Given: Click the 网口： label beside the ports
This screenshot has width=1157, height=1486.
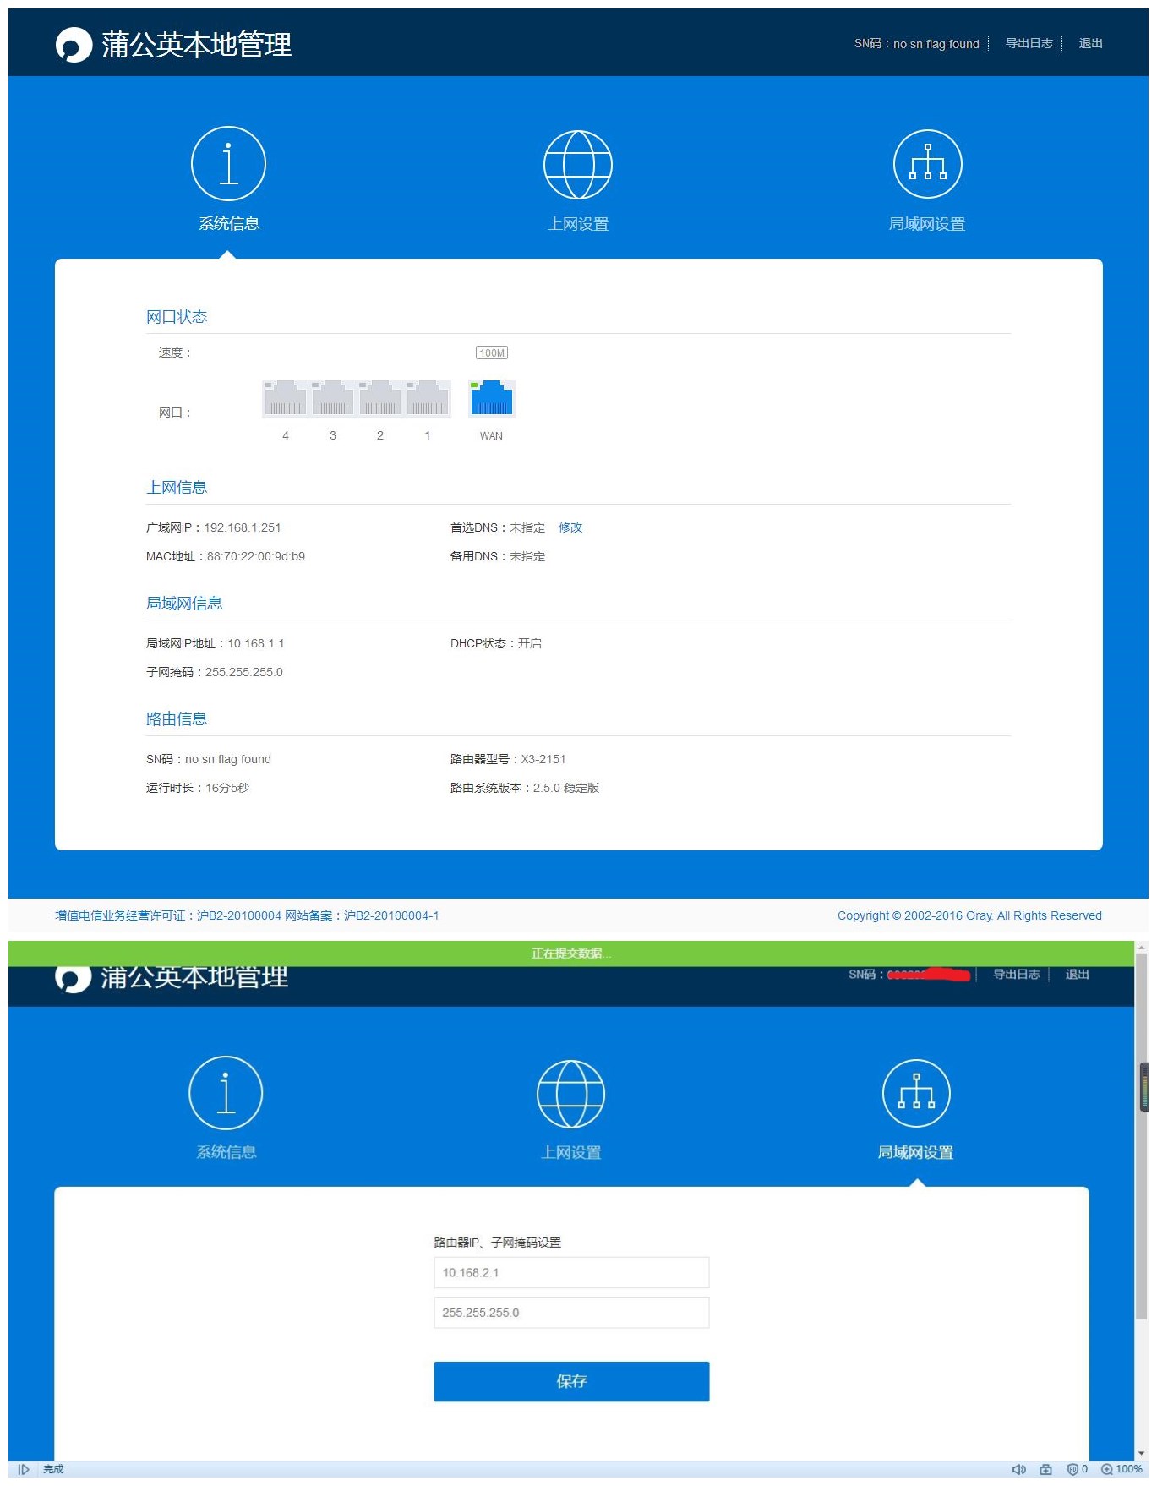Looking at the screenshot, I should (x=176, y=412).
